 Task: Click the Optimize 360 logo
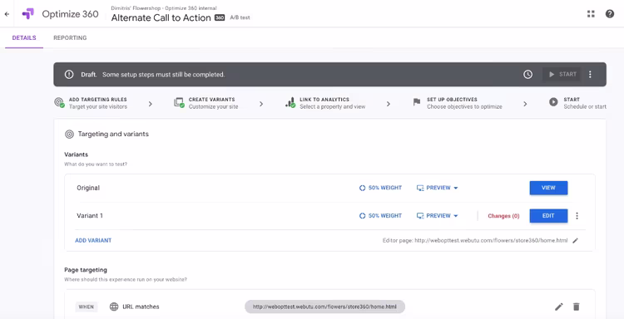point(27,14)
